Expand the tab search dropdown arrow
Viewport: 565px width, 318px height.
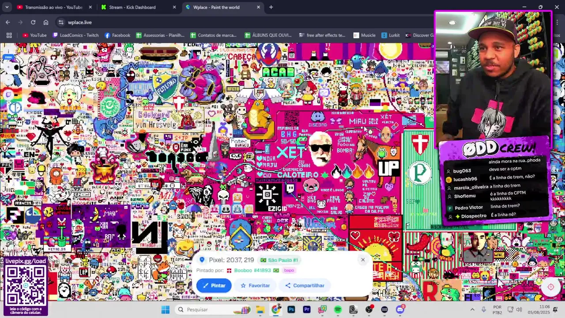[x=7, y=7]
